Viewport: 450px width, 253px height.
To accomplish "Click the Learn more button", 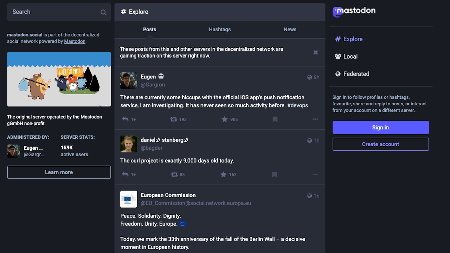I will pos(59,172).
